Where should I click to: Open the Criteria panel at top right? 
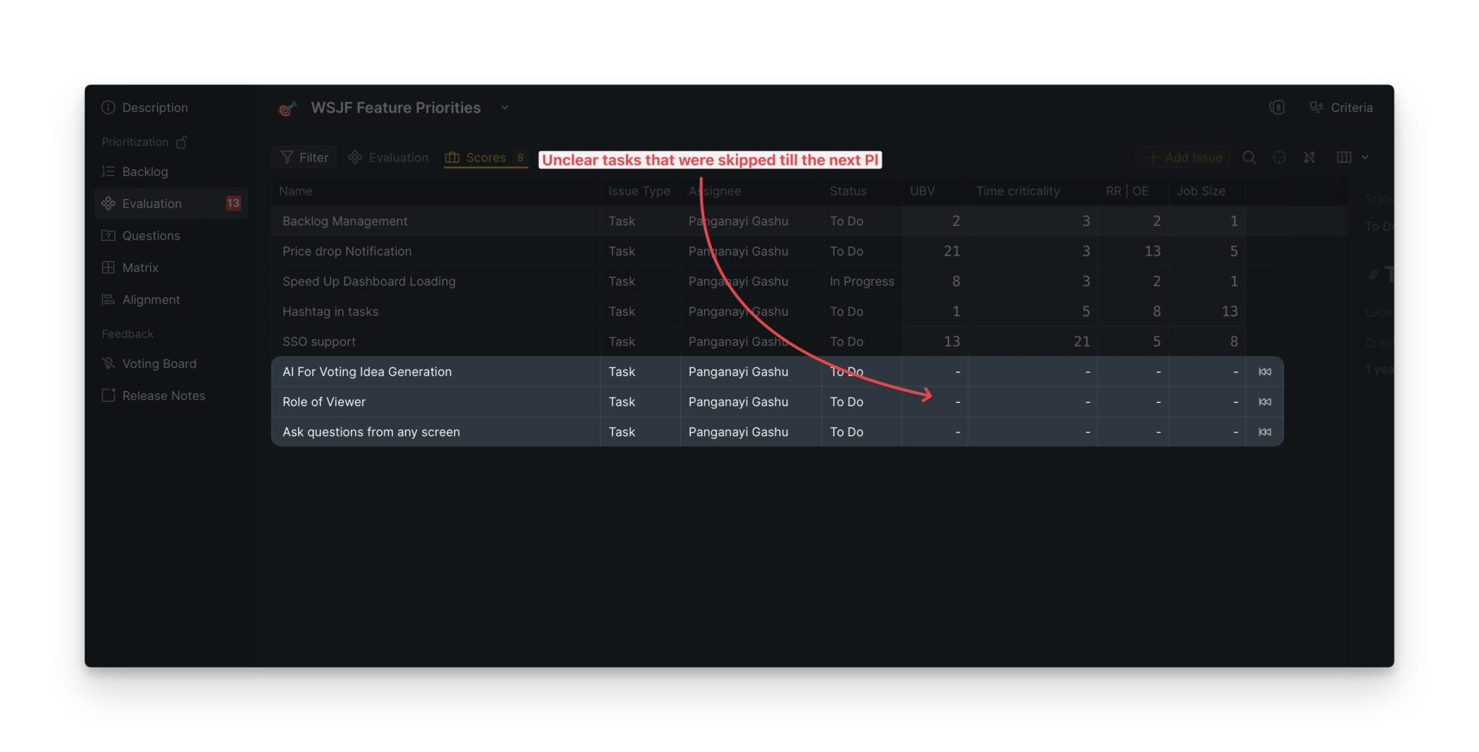[x=1350, y=107]
